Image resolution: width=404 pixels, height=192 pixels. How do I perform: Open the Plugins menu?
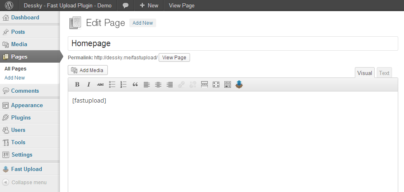(x=21, y=117)
